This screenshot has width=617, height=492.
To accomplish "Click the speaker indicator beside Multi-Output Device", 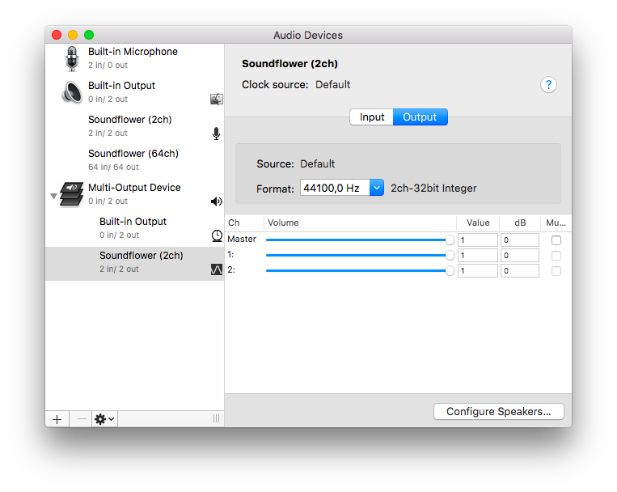I will pos(216,201).
